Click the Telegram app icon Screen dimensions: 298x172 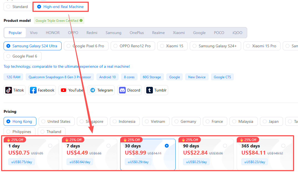tap(93, 90)
